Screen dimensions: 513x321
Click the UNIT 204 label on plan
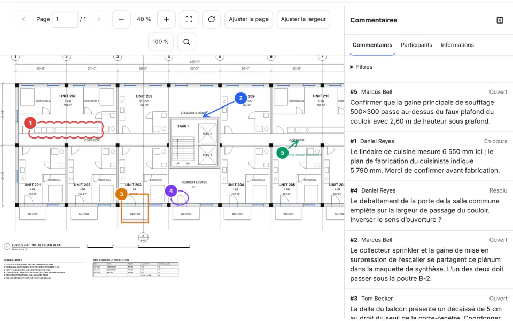236,185
